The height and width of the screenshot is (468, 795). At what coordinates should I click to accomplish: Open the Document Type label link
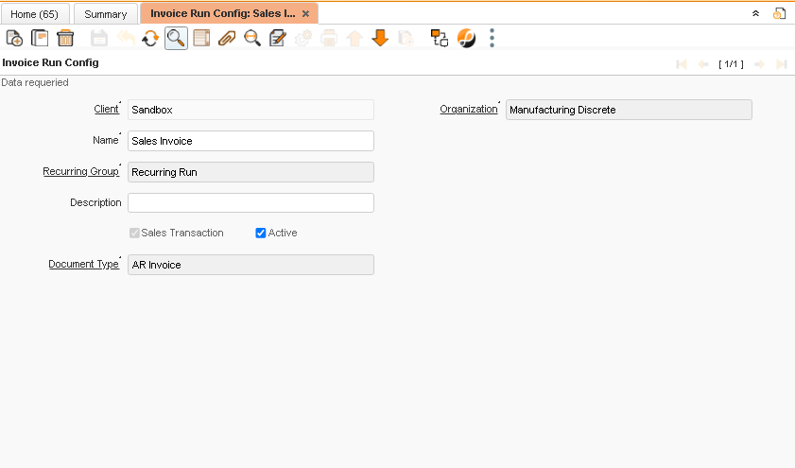83,264
